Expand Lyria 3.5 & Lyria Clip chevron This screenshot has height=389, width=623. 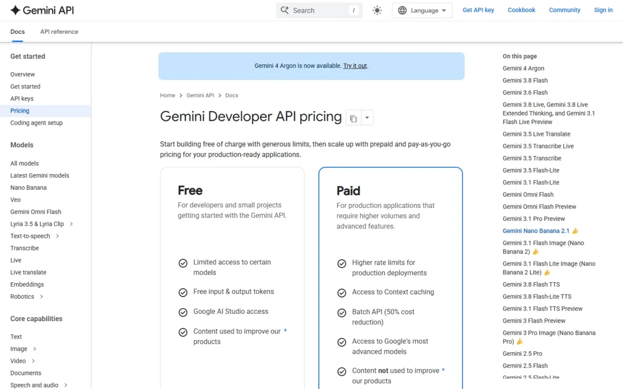tap(71, 224)
